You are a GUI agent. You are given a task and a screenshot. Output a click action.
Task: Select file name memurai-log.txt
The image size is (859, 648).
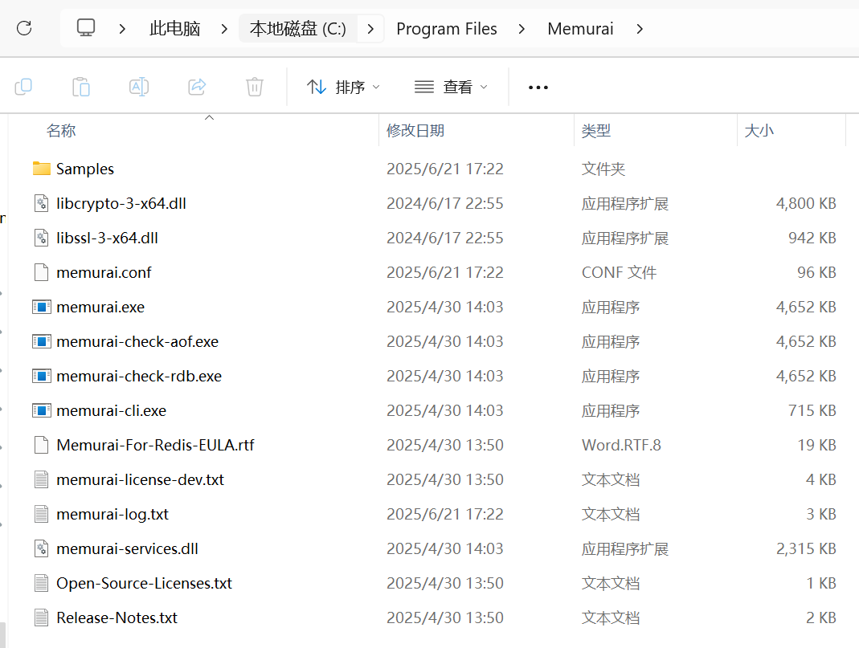(x=112, y=513)
